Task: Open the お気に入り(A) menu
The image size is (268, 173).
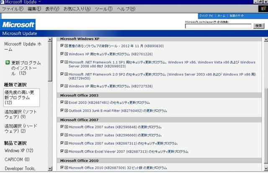Action: [x=77, y=9]
